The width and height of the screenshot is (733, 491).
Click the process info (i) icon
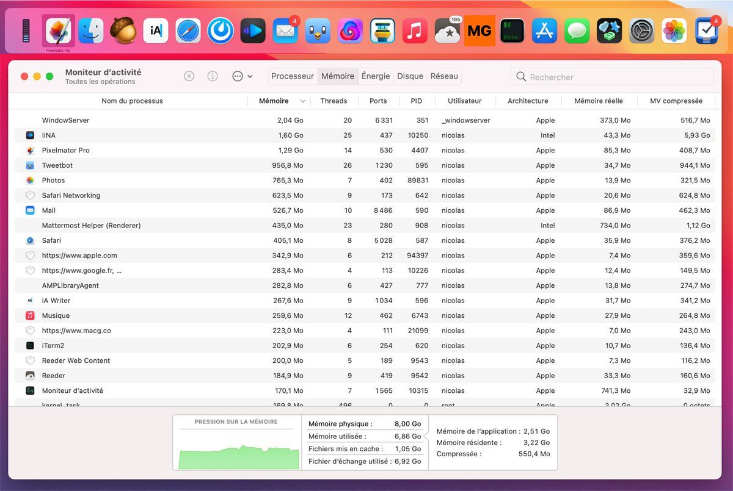coord(213,76)
